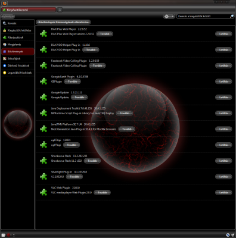Viewport: 236px width, 238px height.
Task: Disable Java Deployment Toolkit with Letiltás
Action: click(x=223, y=113)
